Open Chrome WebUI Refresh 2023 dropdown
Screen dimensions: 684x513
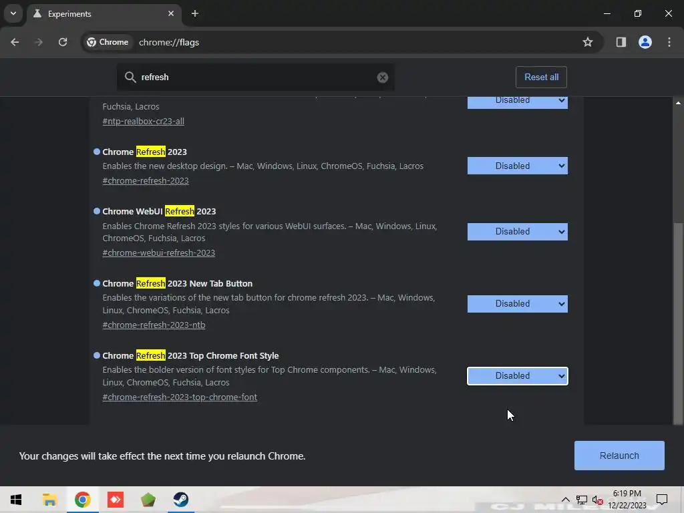point(518,232)
